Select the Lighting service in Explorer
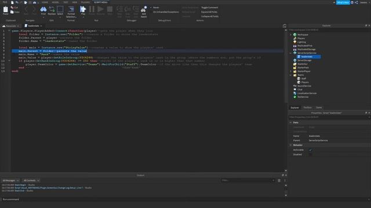 [301, 42]
